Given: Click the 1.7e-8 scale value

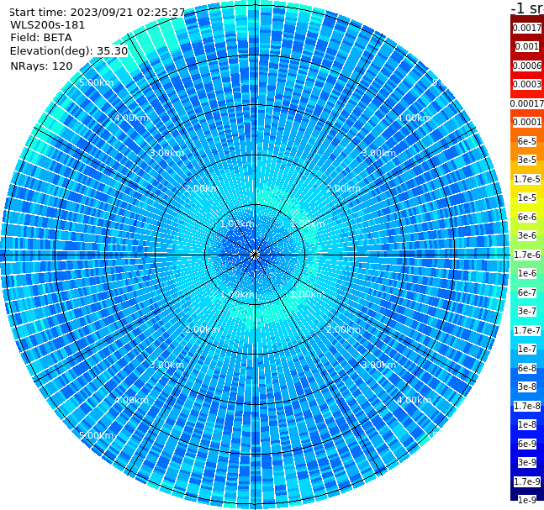Looking at the screenshot, I should click(x=527, y=406).
